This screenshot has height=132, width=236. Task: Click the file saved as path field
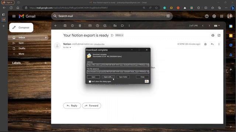tap(118, 72)
